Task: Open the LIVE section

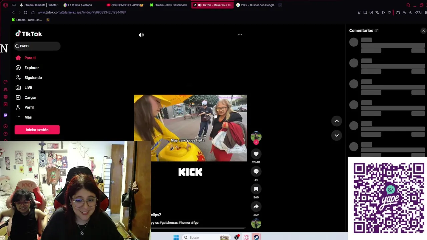Action: [x=24, y=88]
